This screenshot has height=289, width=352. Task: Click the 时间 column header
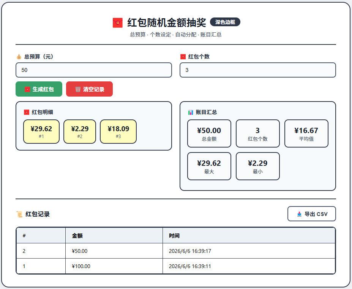(x=249, y=235)
